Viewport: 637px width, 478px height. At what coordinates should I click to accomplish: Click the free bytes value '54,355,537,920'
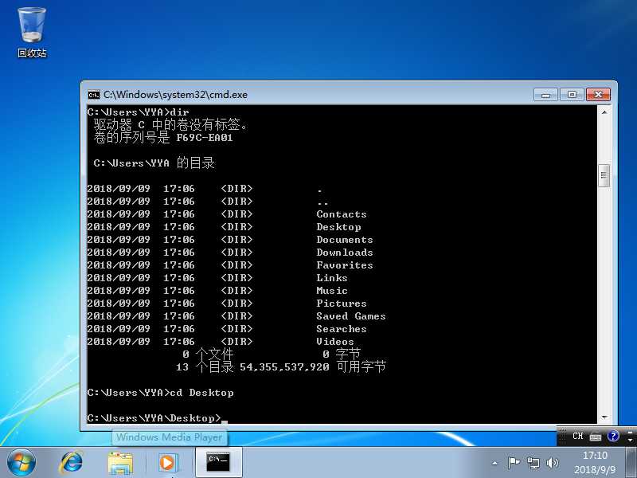point(284,367)
